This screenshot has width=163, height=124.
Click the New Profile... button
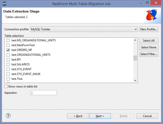click(149, 29)
